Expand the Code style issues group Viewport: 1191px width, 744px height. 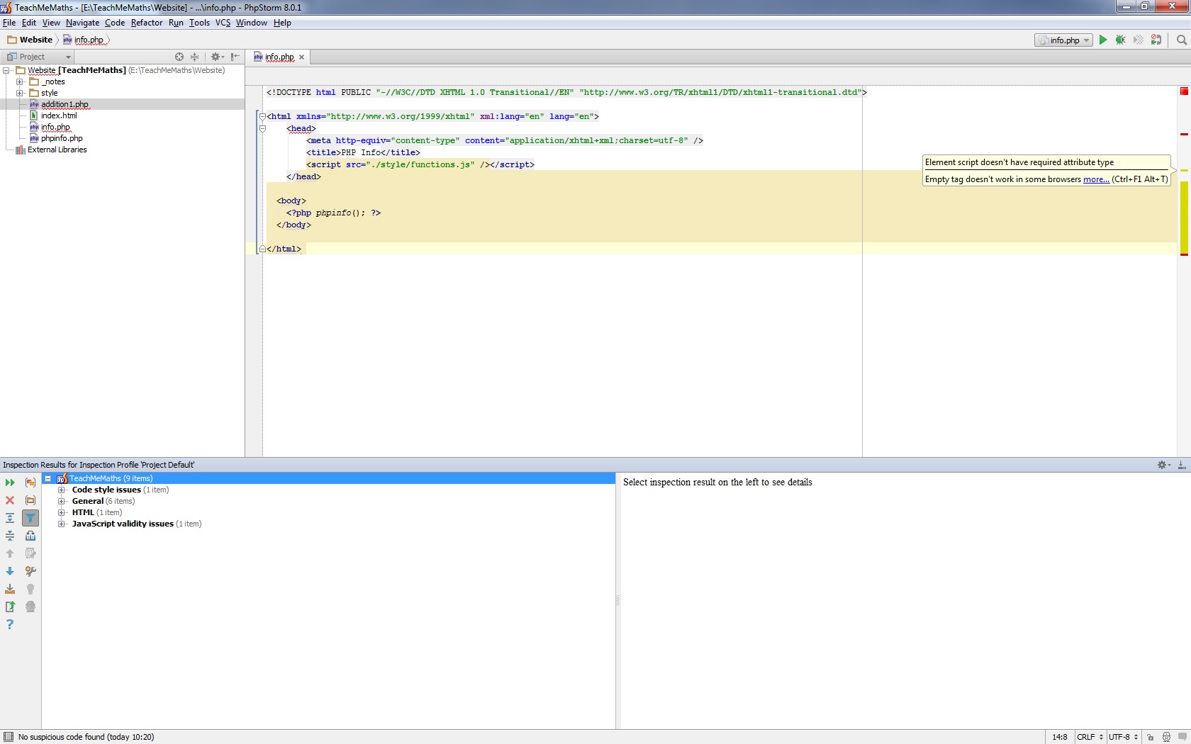pos(62,490)
